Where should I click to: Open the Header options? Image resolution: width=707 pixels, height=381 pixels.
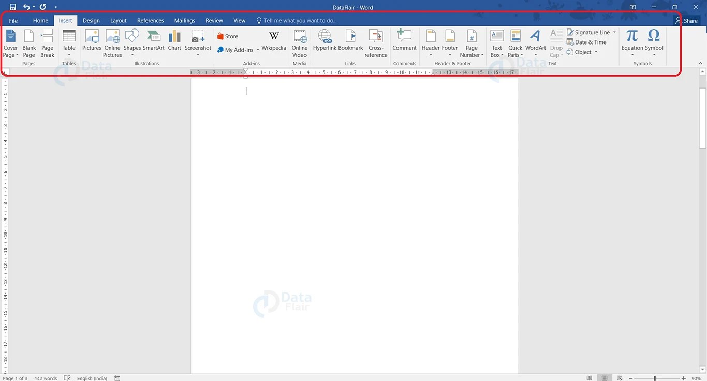point(431,43)
